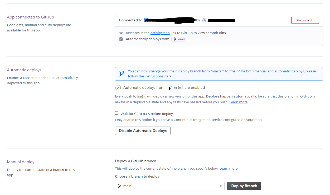Click the commit icon beside Releases text
Viewport: 330px width, 195px height.
[121, 33]
